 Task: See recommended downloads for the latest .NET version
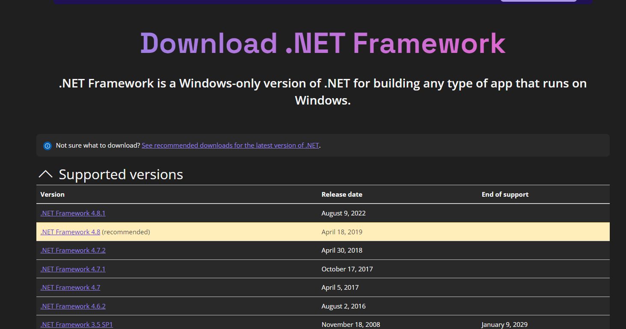click(x=230, y=145)
